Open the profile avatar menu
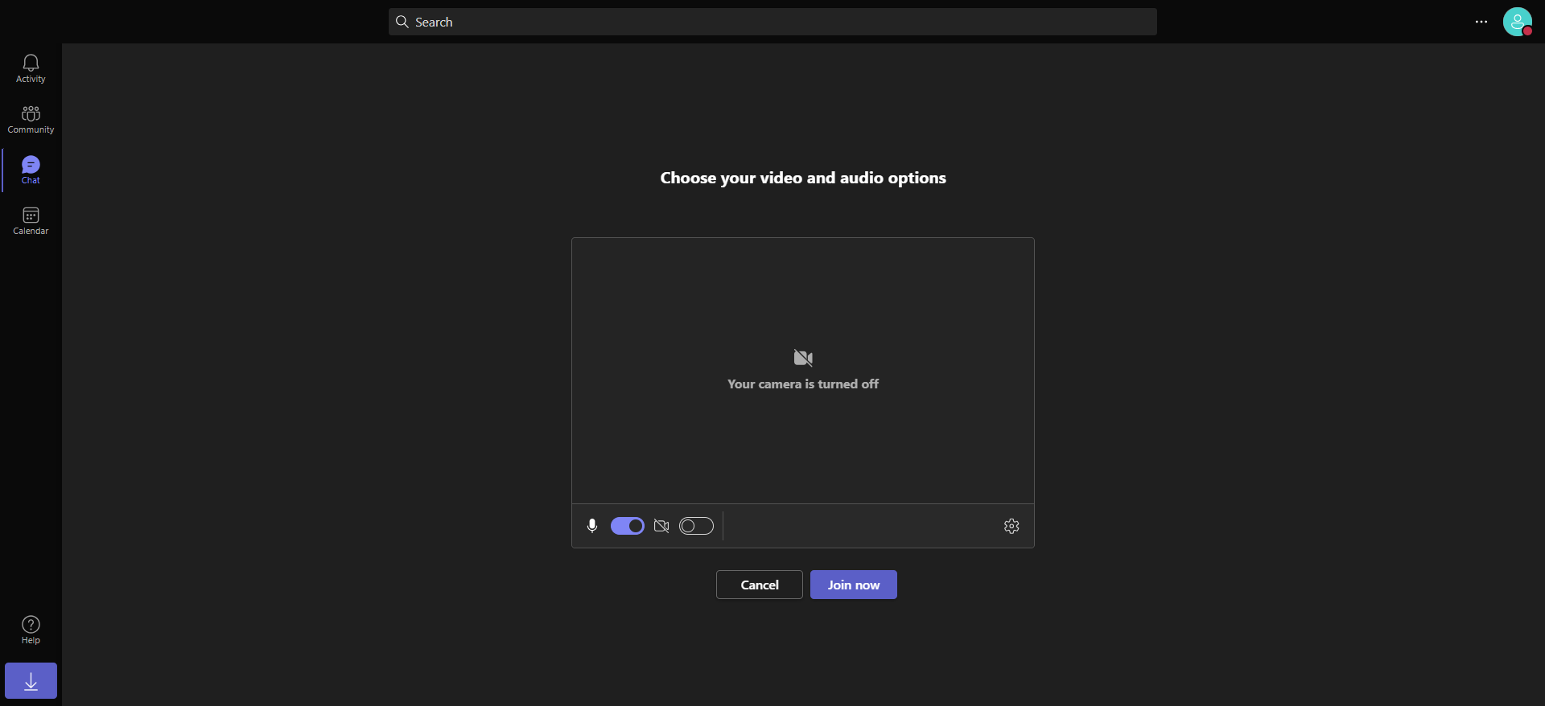 1518,22
